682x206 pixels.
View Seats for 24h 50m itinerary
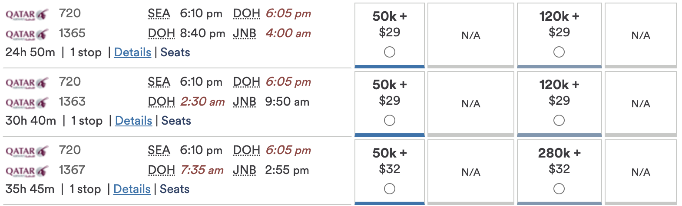pos(175,52)
